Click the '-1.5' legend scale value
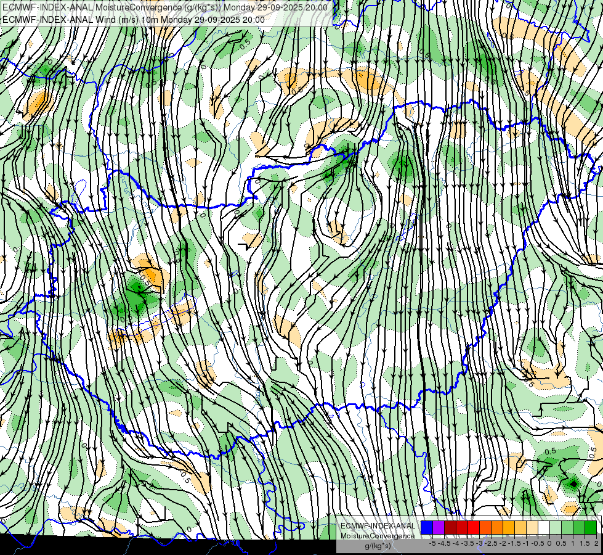The width and height of the screenshot is (603, 555). point(514,543)
